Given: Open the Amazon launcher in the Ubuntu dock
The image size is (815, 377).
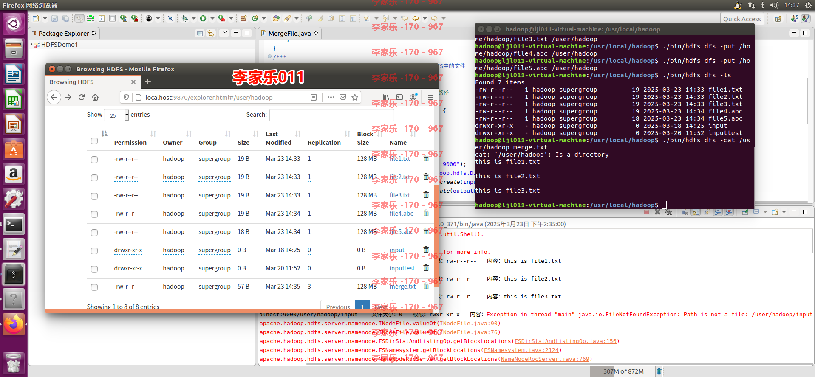Looking at the screenshot, I should tap(14, 174).
